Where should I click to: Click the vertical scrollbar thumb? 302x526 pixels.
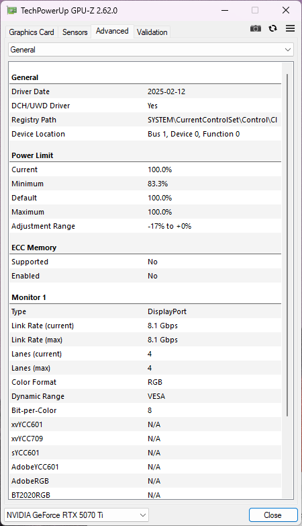[x=287, y=245]
